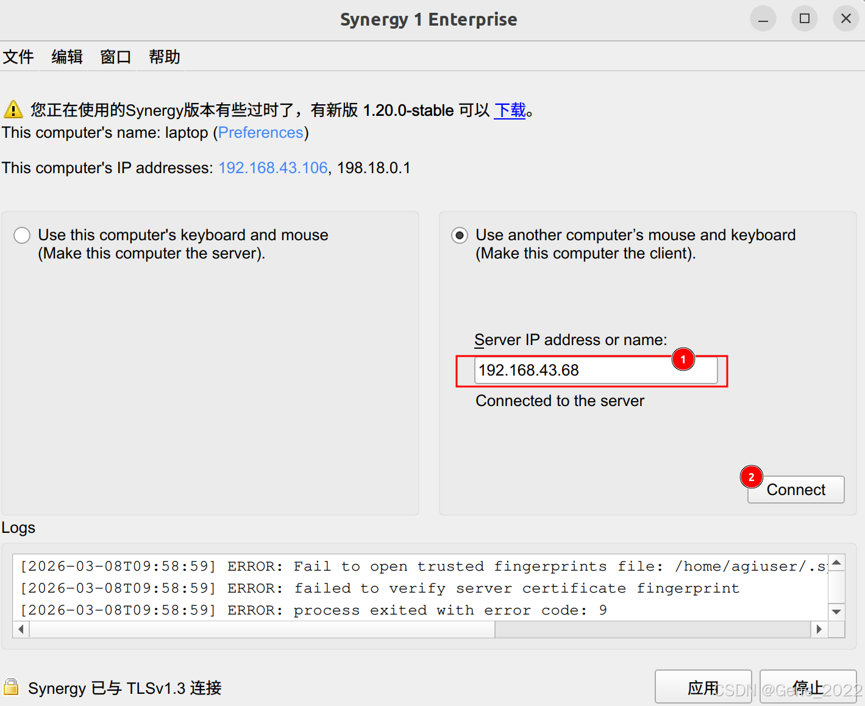Click the TLS padlock status icon
Image resolution: width=865 pixels, height=706 pixels.
click(x=11, y=687)
